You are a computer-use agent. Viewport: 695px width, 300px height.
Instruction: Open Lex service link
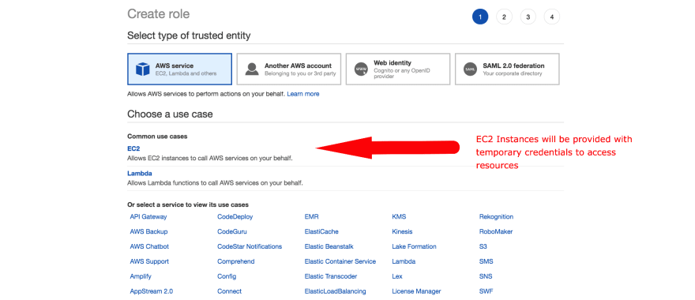pyautogui.click(x=397, y=276)
